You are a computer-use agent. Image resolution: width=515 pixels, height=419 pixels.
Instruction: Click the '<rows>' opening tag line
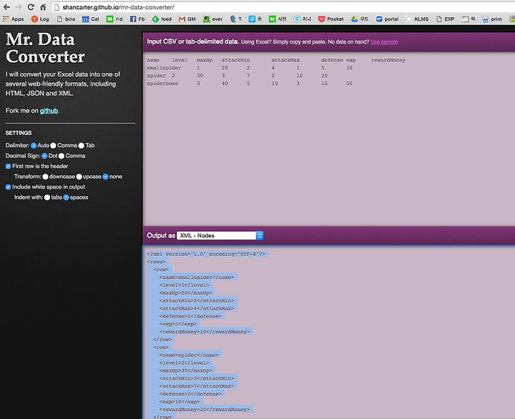(x=157, y=262)
